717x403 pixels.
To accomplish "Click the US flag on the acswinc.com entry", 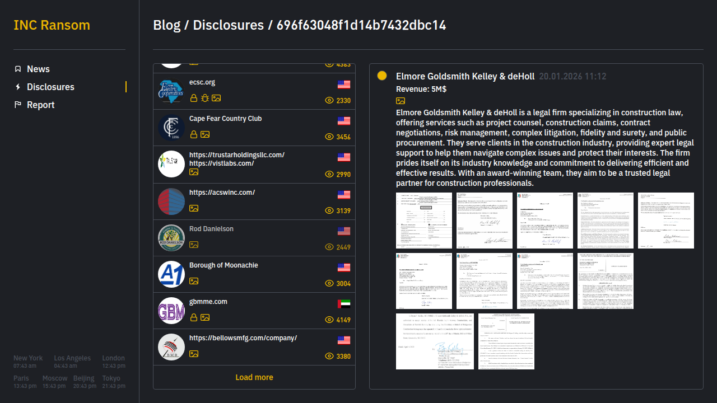I will point(344,195).
